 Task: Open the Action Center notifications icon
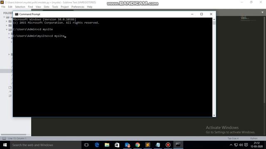pyautogui.click(x=246, y=145)
